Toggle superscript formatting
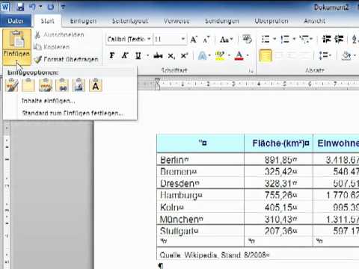Viewport: 359px width, 269px height. point(184,55)
